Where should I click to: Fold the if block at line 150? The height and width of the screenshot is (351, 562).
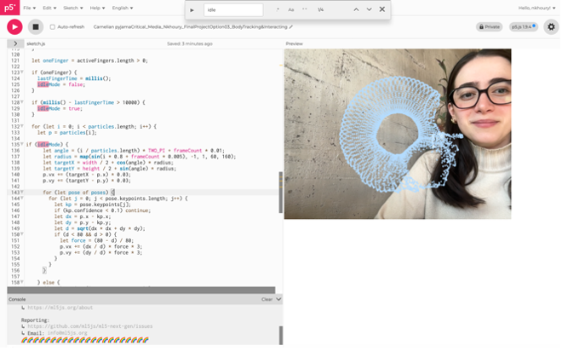click(x=22, y=234)
